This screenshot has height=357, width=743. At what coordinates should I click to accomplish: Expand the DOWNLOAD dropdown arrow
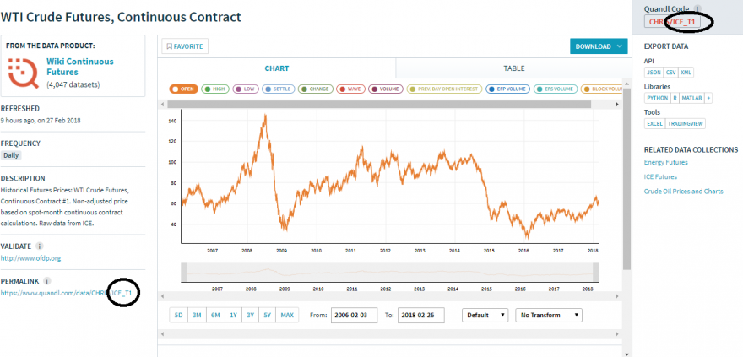click(619, 46)
